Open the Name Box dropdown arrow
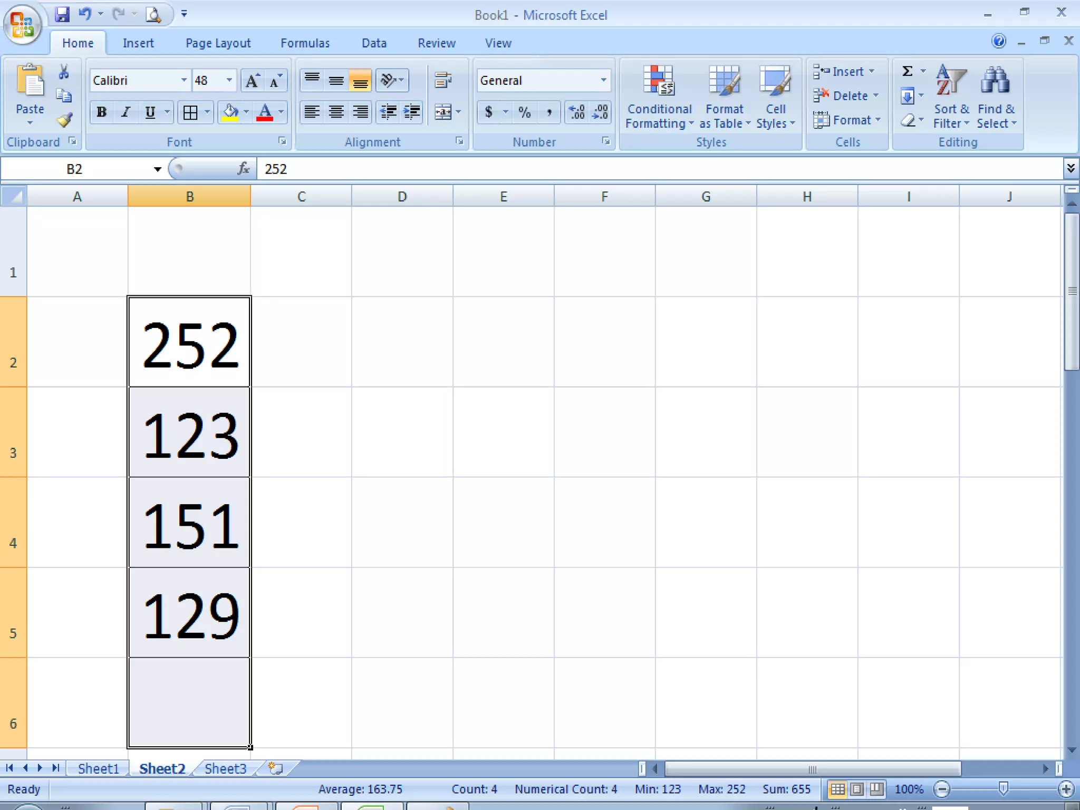The image size is (1080, 810). click(157, 169)
